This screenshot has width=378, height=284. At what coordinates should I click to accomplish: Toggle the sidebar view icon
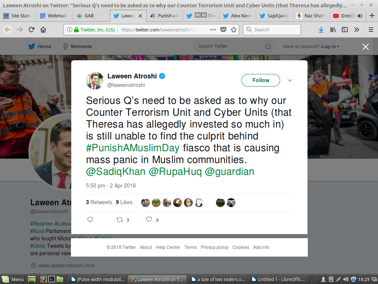pyautogui.click(x=345, y=30)
